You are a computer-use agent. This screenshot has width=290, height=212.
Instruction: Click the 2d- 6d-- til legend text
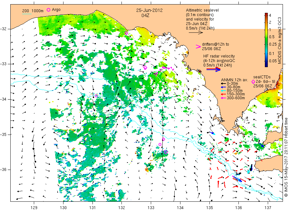[x=266, y=82]
